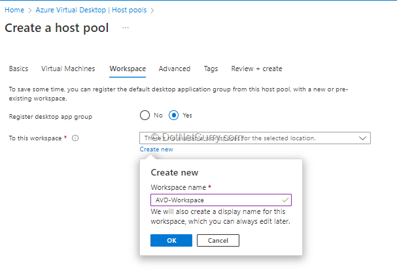The height and width of the screenshot is (276, 397).
Task: Select the No radio button
Action: click(x=145, y=115)
